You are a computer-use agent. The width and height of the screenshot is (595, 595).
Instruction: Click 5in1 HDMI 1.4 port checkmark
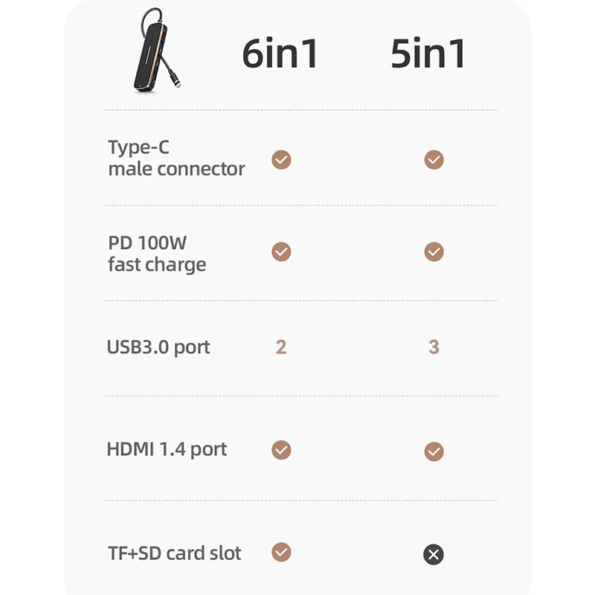pos(434,451)
